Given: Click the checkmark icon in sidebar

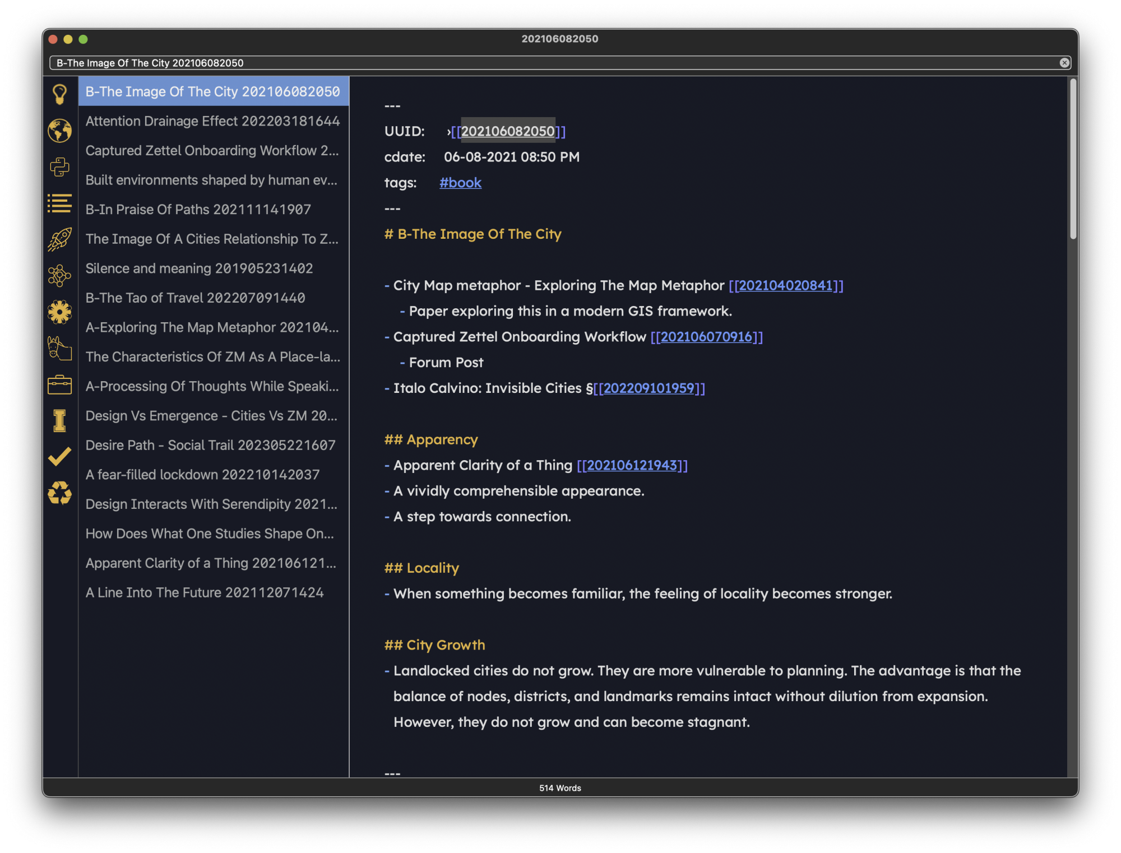Looking at the screenshot, I should (x=59, y=456).
